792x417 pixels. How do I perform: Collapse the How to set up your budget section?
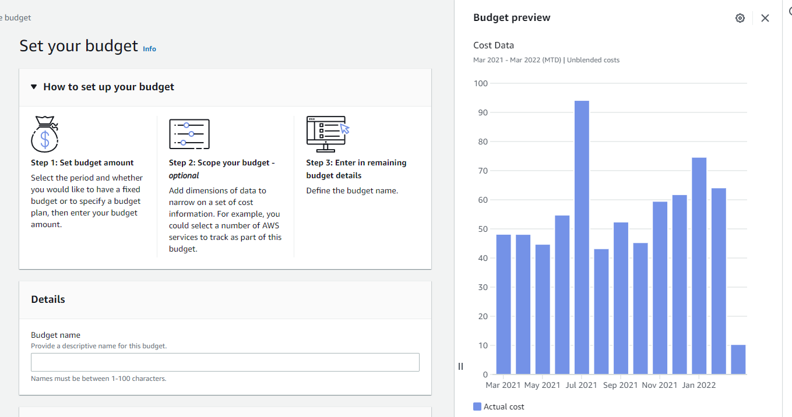pyautogui.click(x=108, y=86)
